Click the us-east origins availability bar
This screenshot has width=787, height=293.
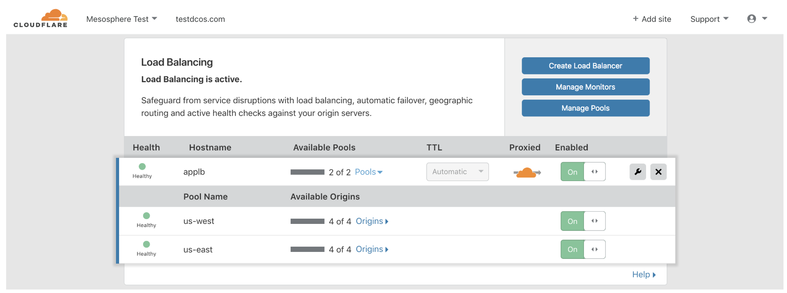(x=307, y=249)
